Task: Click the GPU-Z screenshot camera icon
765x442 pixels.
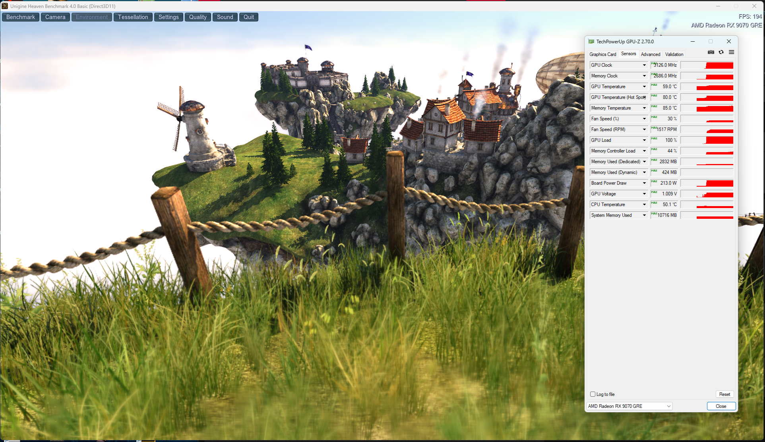Action: pos(711,52)
